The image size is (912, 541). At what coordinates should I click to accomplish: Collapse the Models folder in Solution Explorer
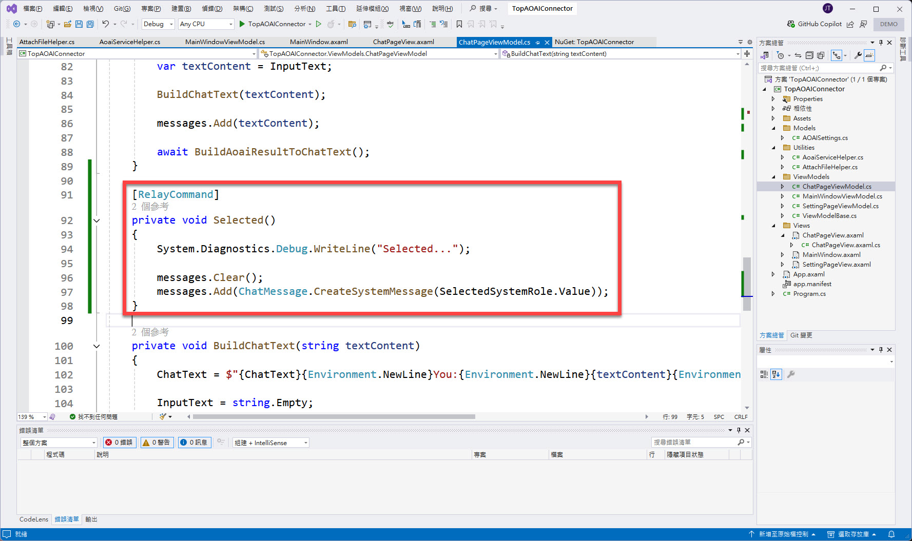[x=773, y=128]
